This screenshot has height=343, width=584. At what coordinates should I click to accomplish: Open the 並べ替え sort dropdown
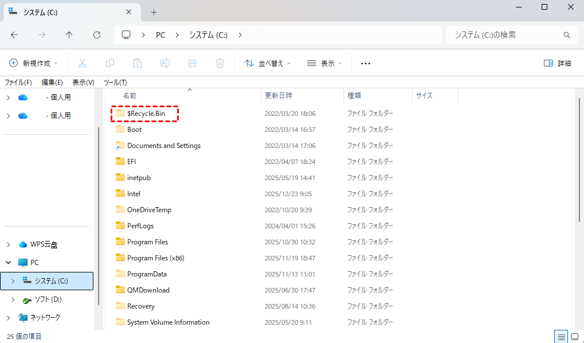coord(268,63)
